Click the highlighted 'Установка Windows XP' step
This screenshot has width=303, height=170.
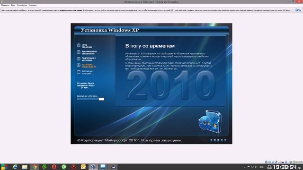click(x=87, y=66)
